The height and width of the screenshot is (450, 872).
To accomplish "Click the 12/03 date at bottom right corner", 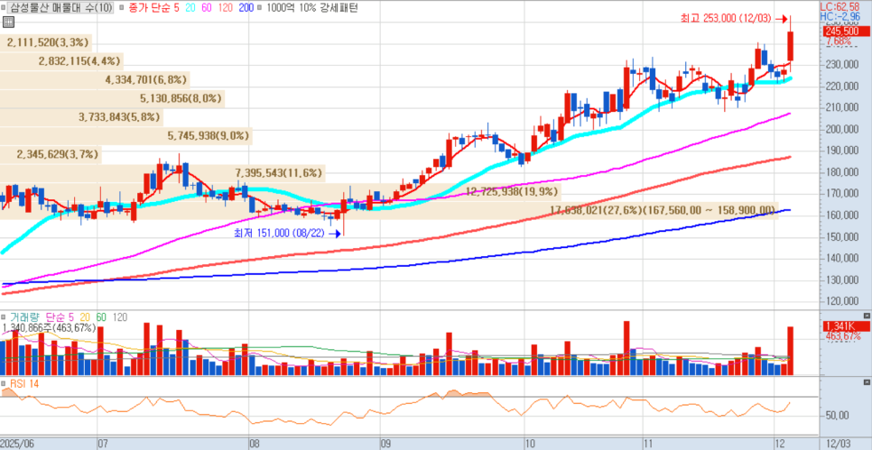I will (837, 445).
